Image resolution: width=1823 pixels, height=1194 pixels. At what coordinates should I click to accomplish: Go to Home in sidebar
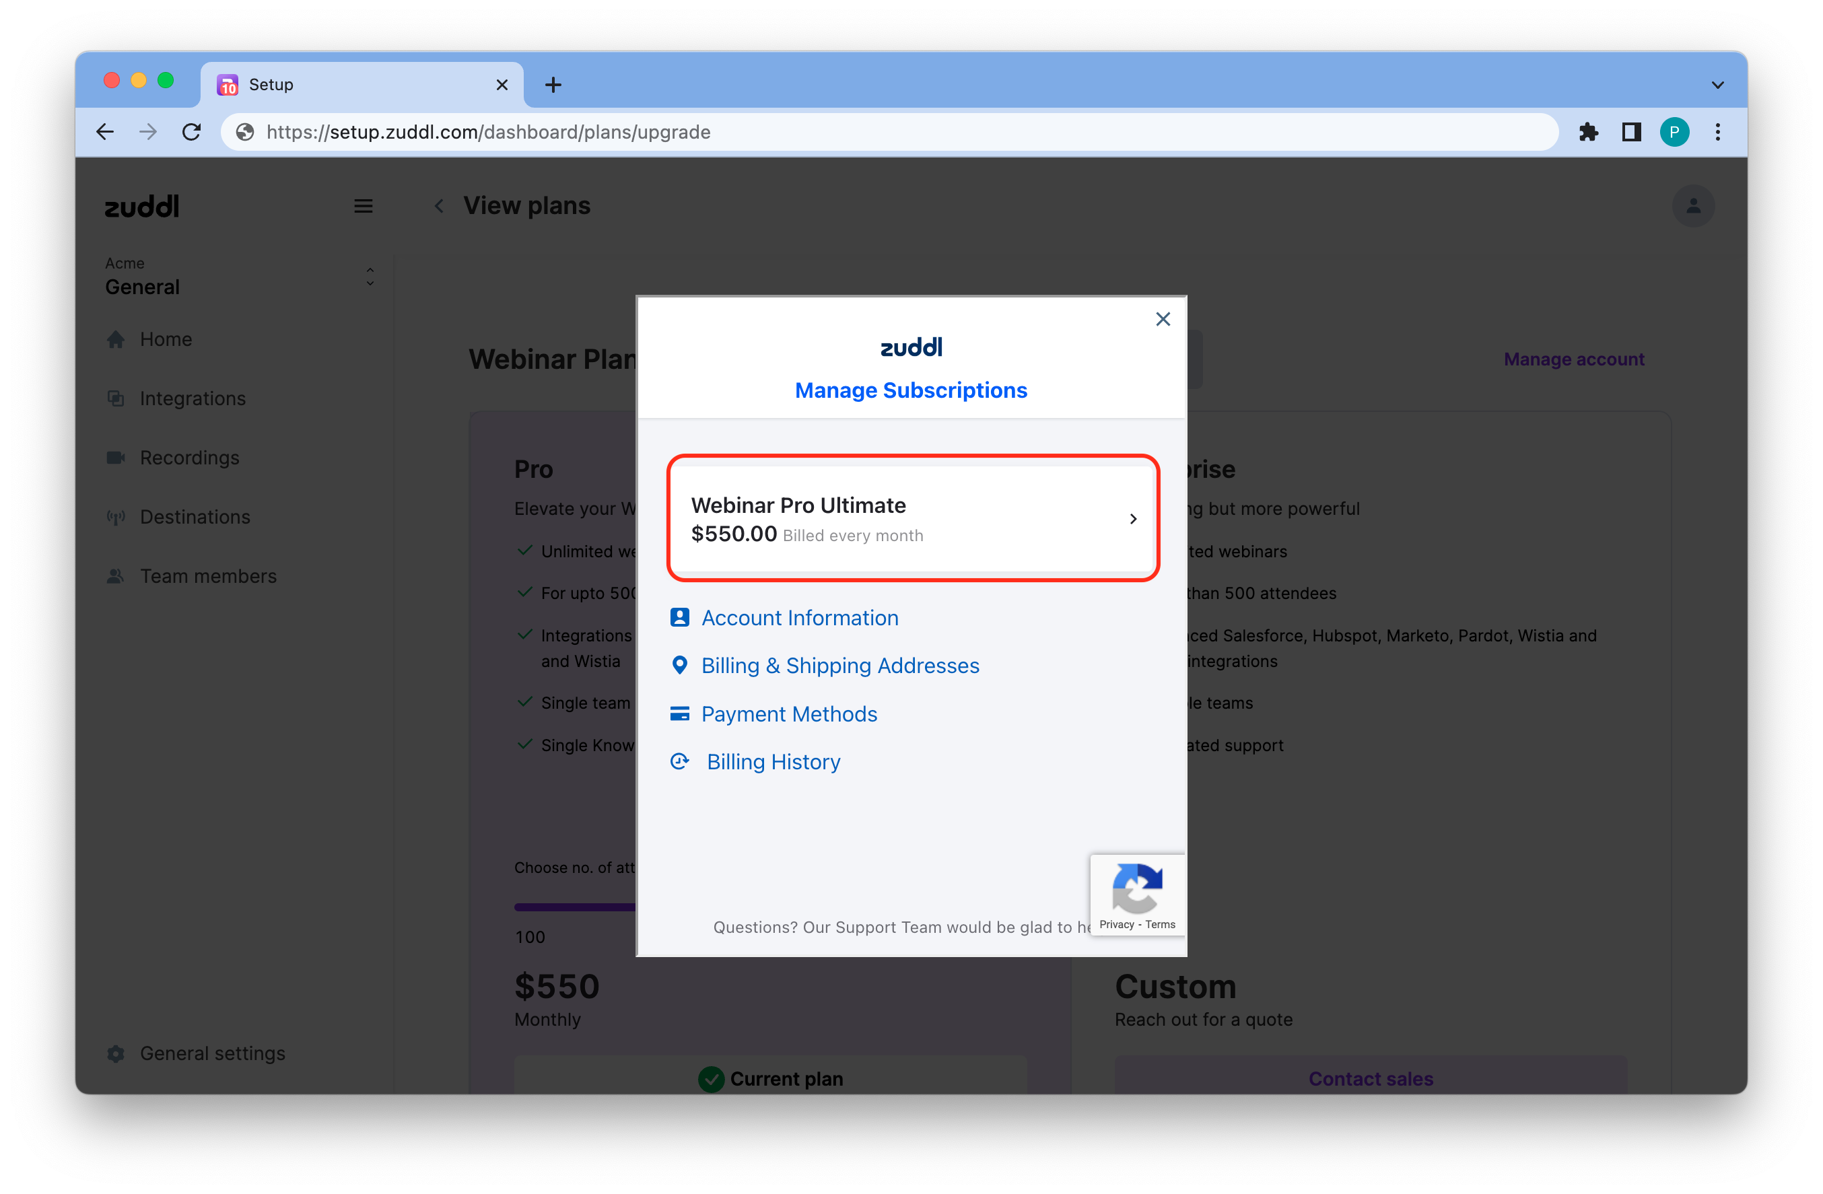(x=166, y=339)
